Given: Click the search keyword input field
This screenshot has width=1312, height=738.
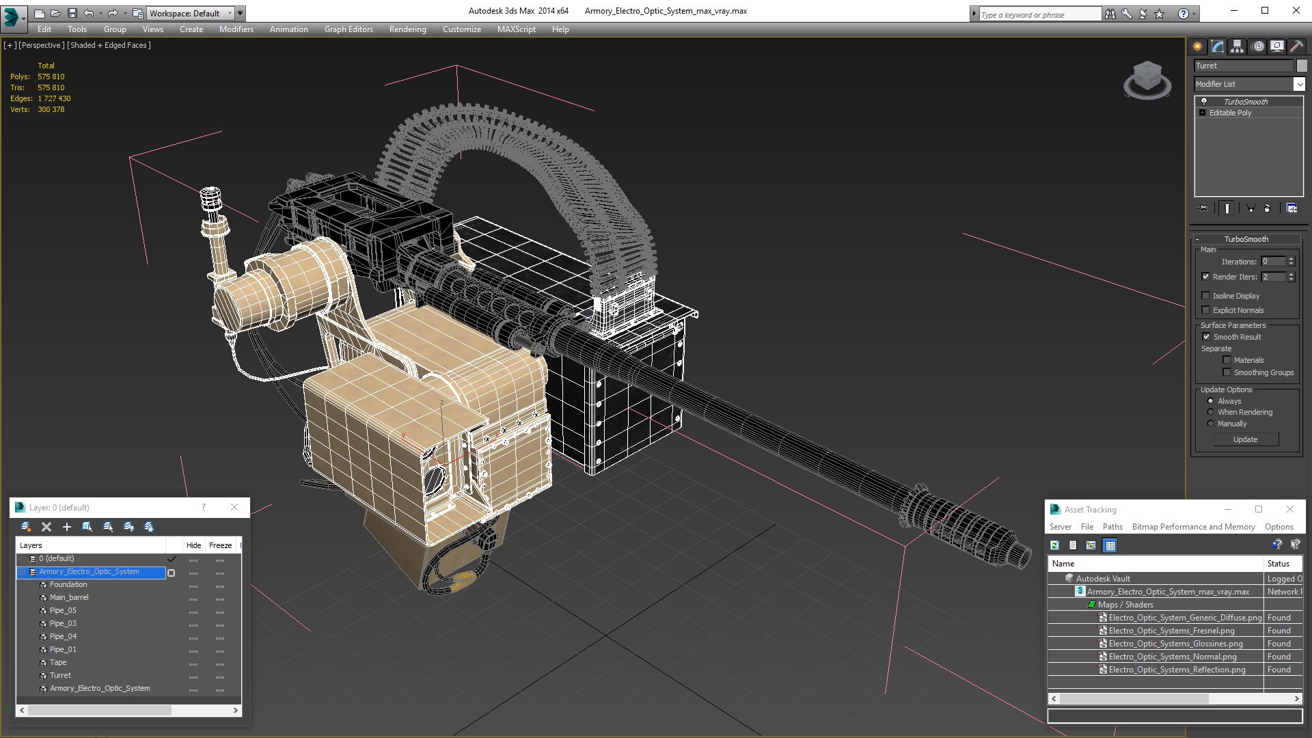Looking at the screenshot, I should (1039, 14).
